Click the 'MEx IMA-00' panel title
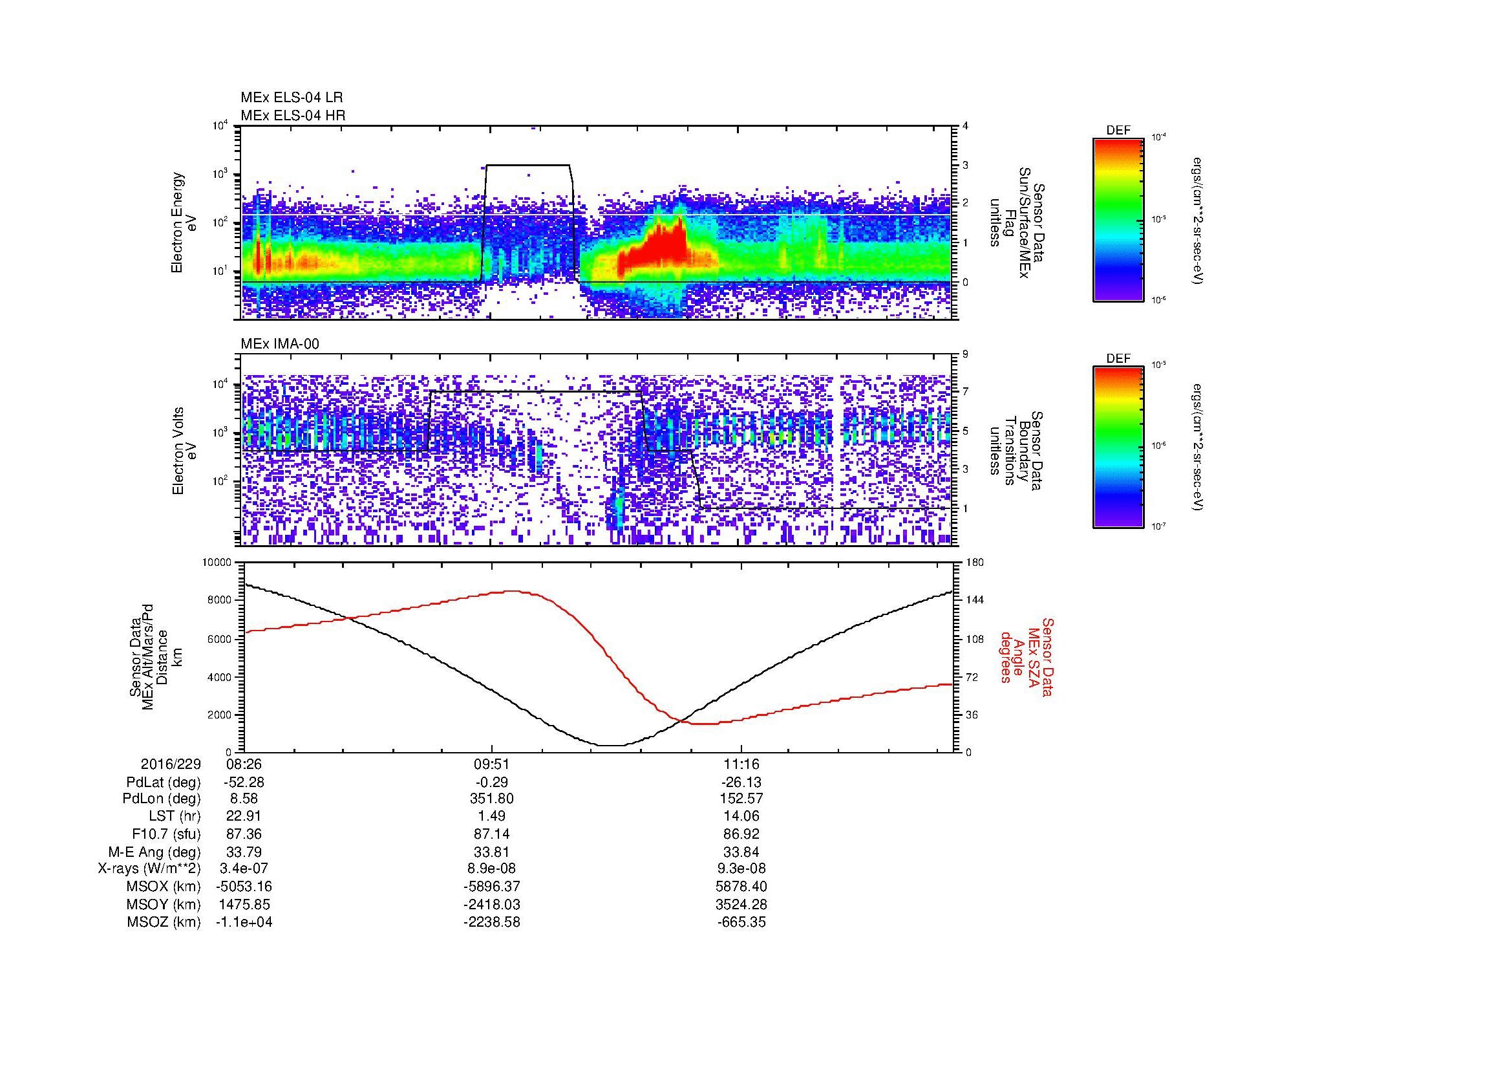 pyautogui.click(x=280, y=344)
